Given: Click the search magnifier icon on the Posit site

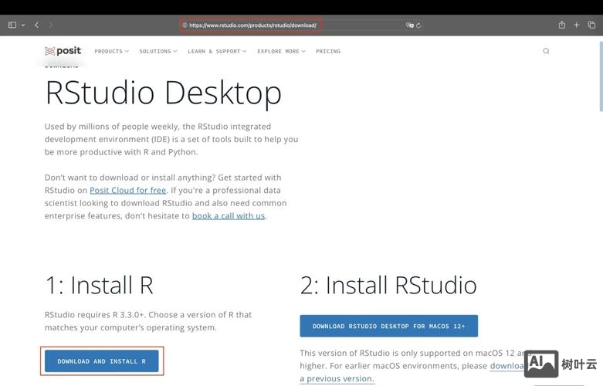Looking at the screenshot, I should 546,52.
